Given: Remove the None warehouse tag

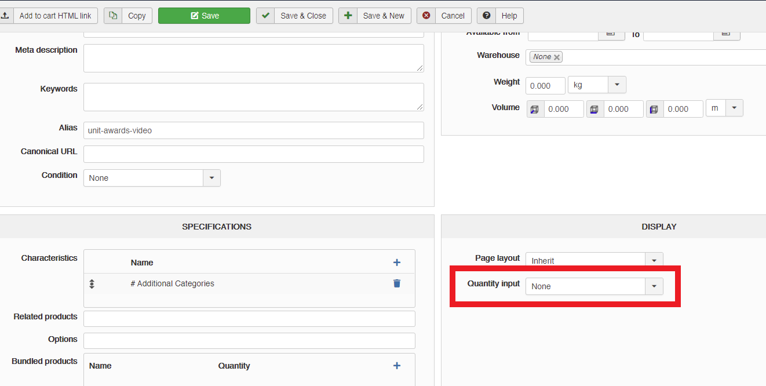Looking at the screenshot, I should click(x=557, y=57).
